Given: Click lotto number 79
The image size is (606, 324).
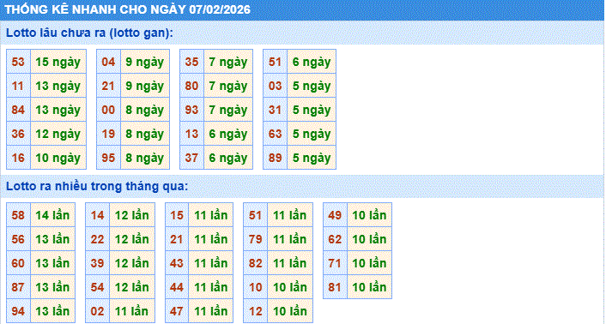Looking at the screenshot, I should pyautogui.click(x=256, y=239).
